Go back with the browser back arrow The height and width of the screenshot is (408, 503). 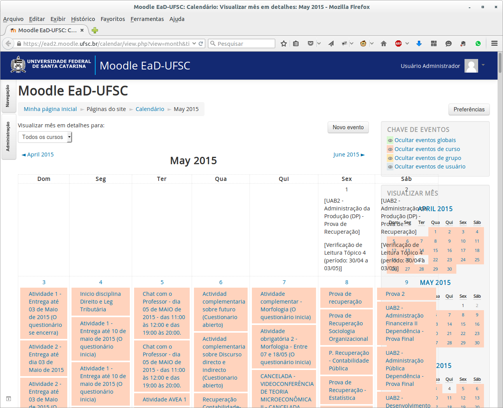pyautogui.click(x=8, y=43)
